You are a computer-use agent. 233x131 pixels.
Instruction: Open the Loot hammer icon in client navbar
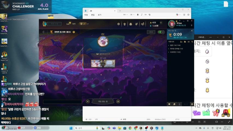click(137, 24)
